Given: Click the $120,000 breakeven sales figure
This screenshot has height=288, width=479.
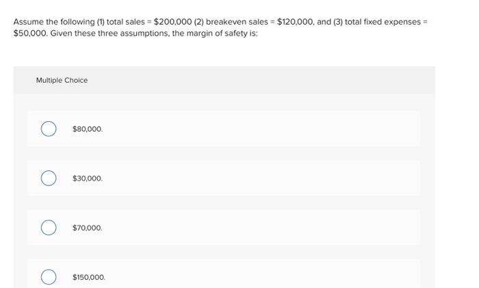Looking at the screenshot, I should [x=295, y=22].
